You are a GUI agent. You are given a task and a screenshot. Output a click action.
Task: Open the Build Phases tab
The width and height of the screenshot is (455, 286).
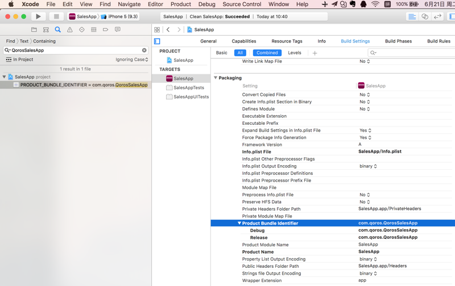pos(399,41)
